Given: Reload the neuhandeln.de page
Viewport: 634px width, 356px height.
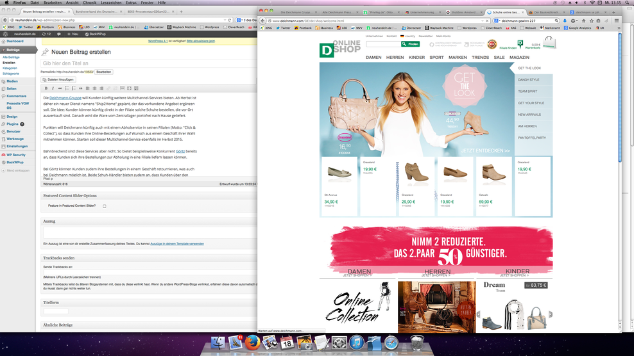Looking at the screenshot, I should coord(229,20).
